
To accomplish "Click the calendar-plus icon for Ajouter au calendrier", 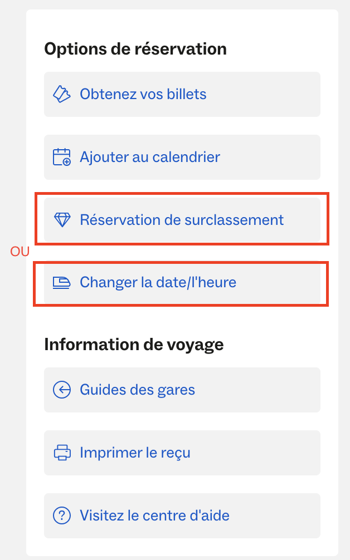I will tap(61, 157).
